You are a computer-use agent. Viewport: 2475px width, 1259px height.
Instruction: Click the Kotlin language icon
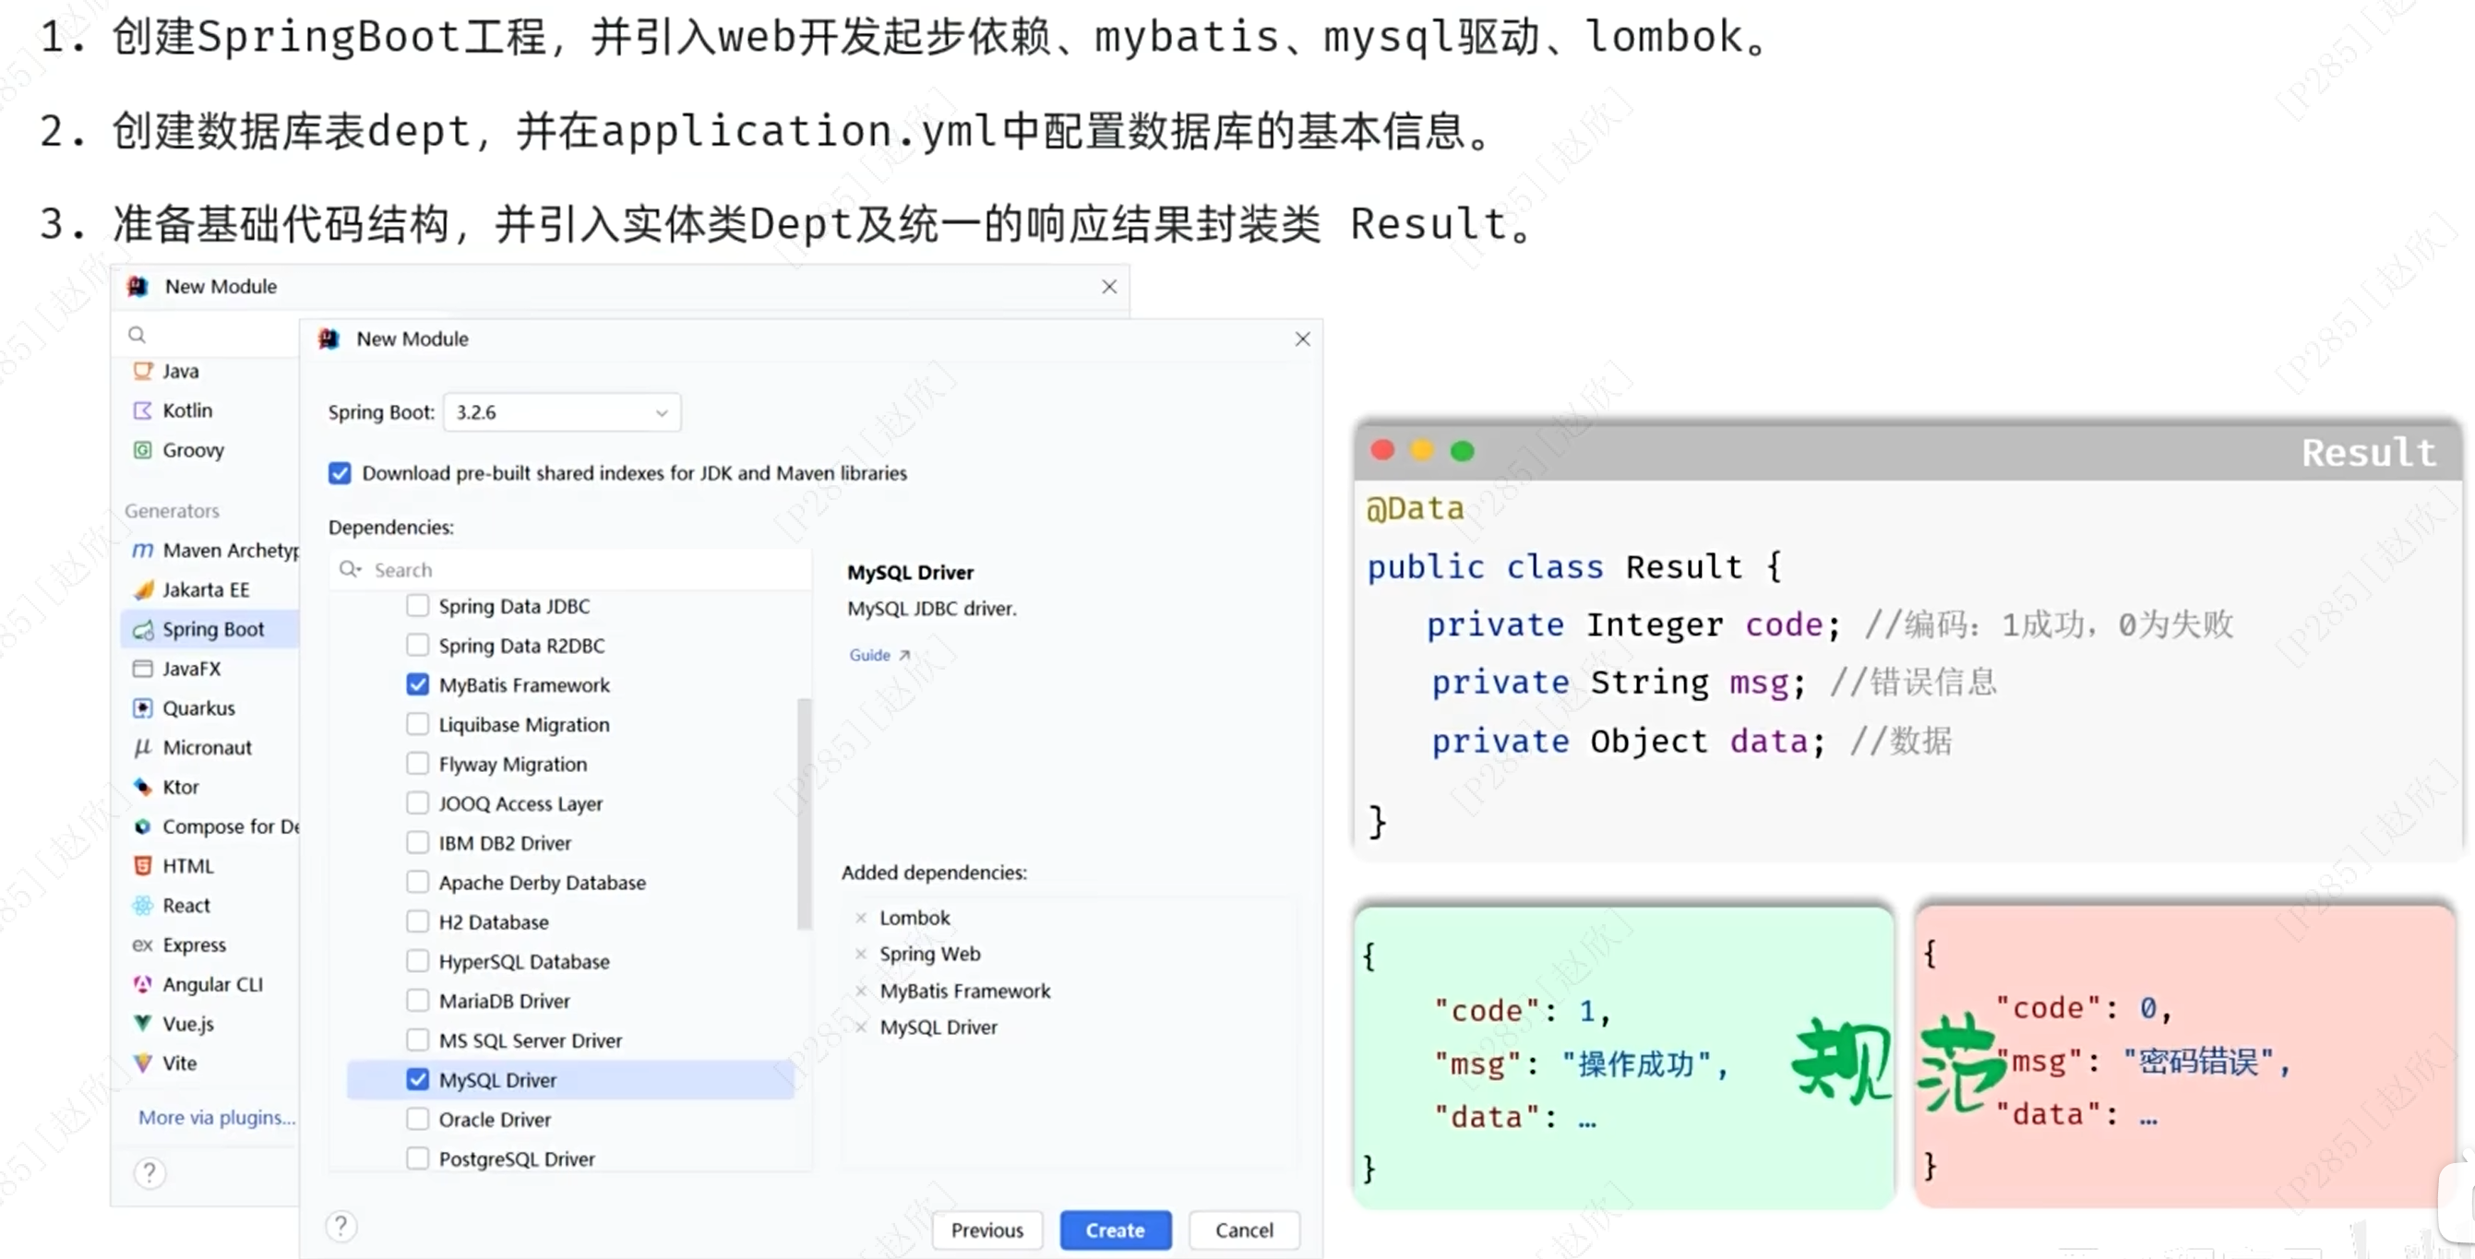pyautogui.click(x=142, y=410)
